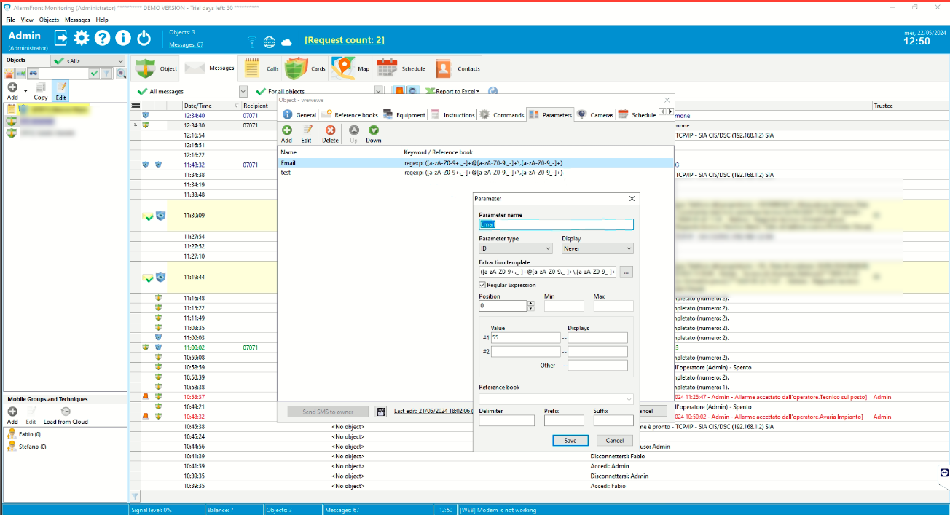Click the Min input field

564,306
